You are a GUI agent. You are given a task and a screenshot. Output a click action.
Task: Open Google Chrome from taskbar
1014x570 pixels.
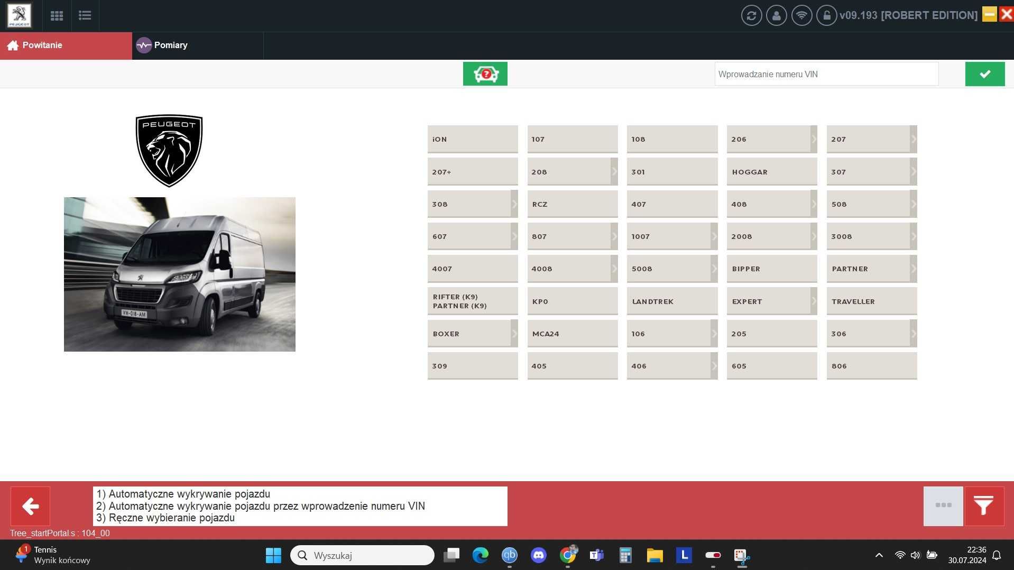pos(568,555)
